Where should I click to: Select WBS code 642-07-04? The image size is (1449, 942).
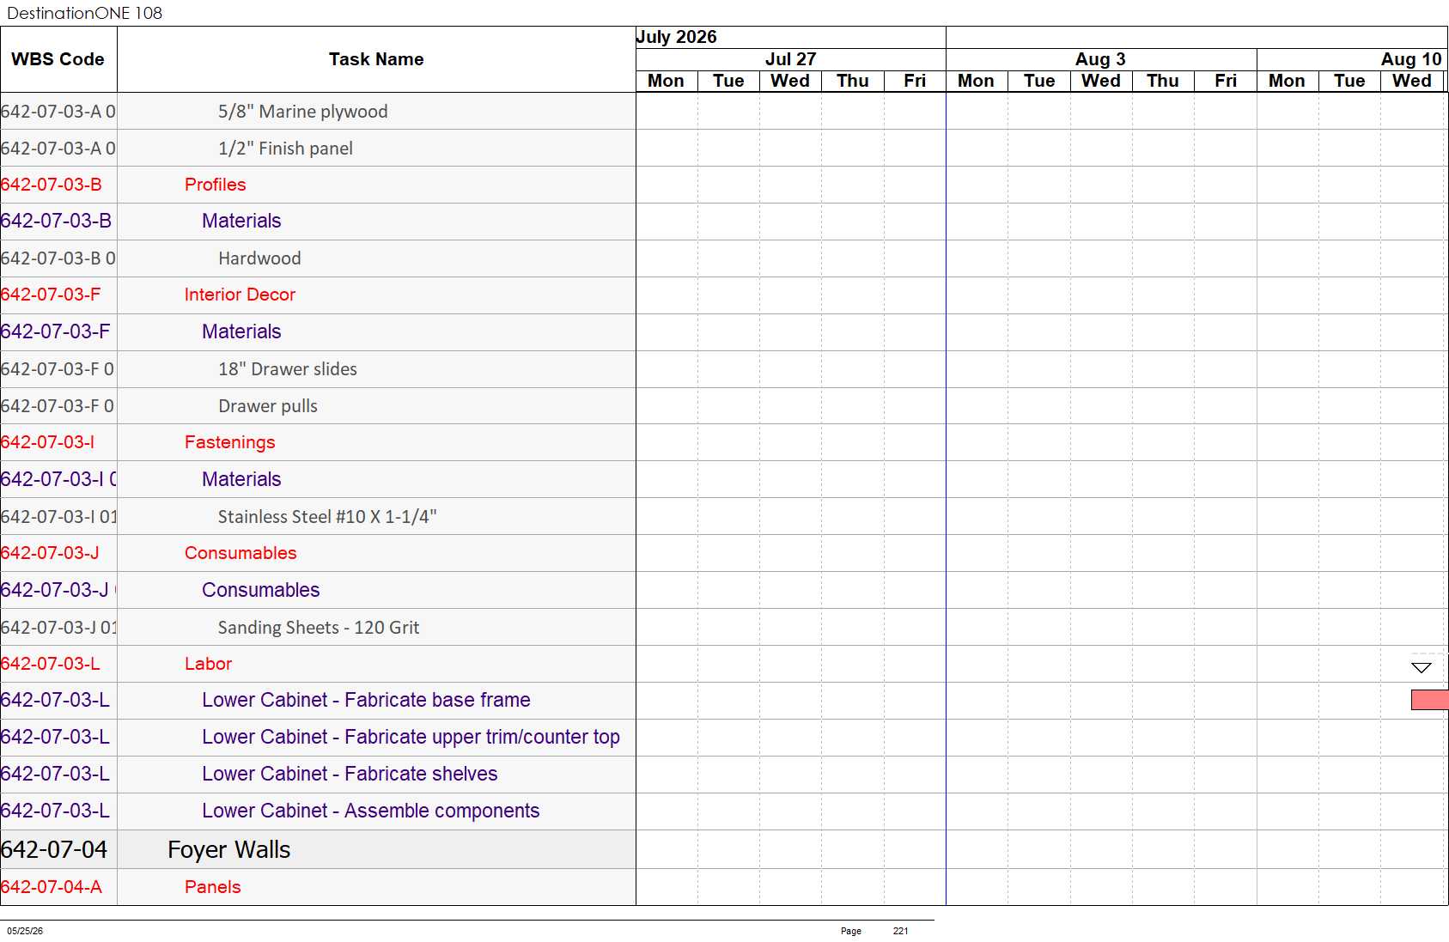tap(54, 849)
